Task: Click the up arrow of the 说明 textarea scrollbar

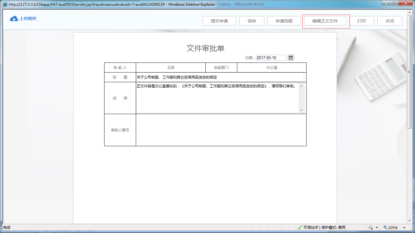Action: 301,86
